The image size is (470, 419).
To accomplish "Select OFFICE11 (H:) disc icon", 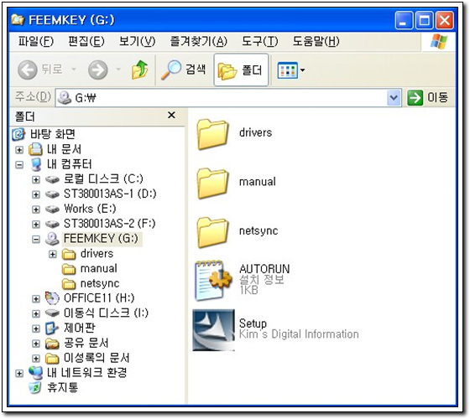I will click(52, 298).
